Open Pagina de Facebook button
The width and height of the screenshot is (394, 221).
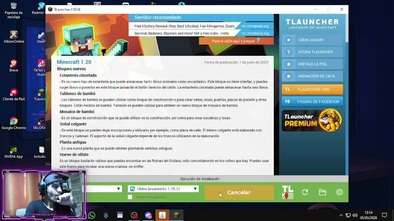(x=312, y=101)
